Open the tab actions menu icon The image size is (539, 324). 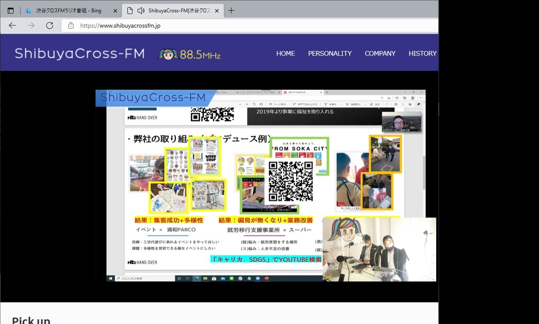11,11
